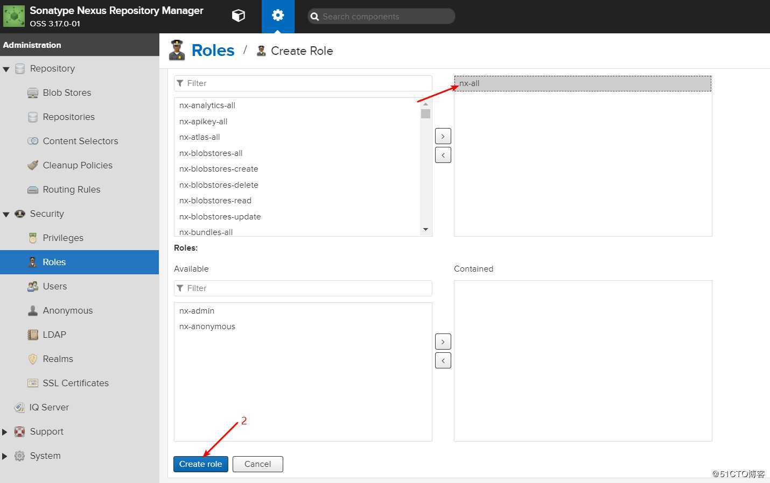Open Cleanup Policies in sidebar
The height and width of the screenshot is (483, 770).
[78, 165]
